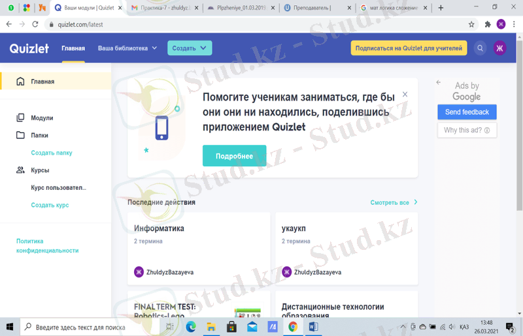Open the Информатика study set card

(x=199, y=249)
